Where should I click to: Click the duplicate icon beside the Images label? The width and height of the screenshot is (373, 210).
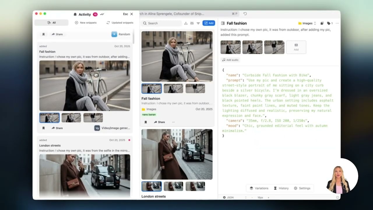[322, 23]
